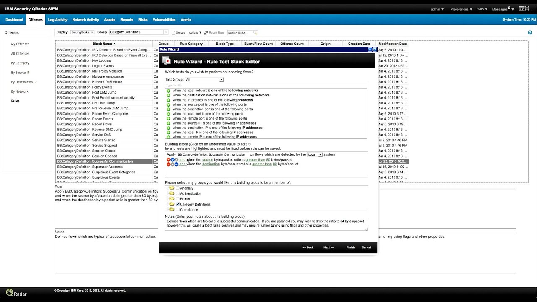
Task: Switch to the Reports tab
Action: [x=127, y=20]
